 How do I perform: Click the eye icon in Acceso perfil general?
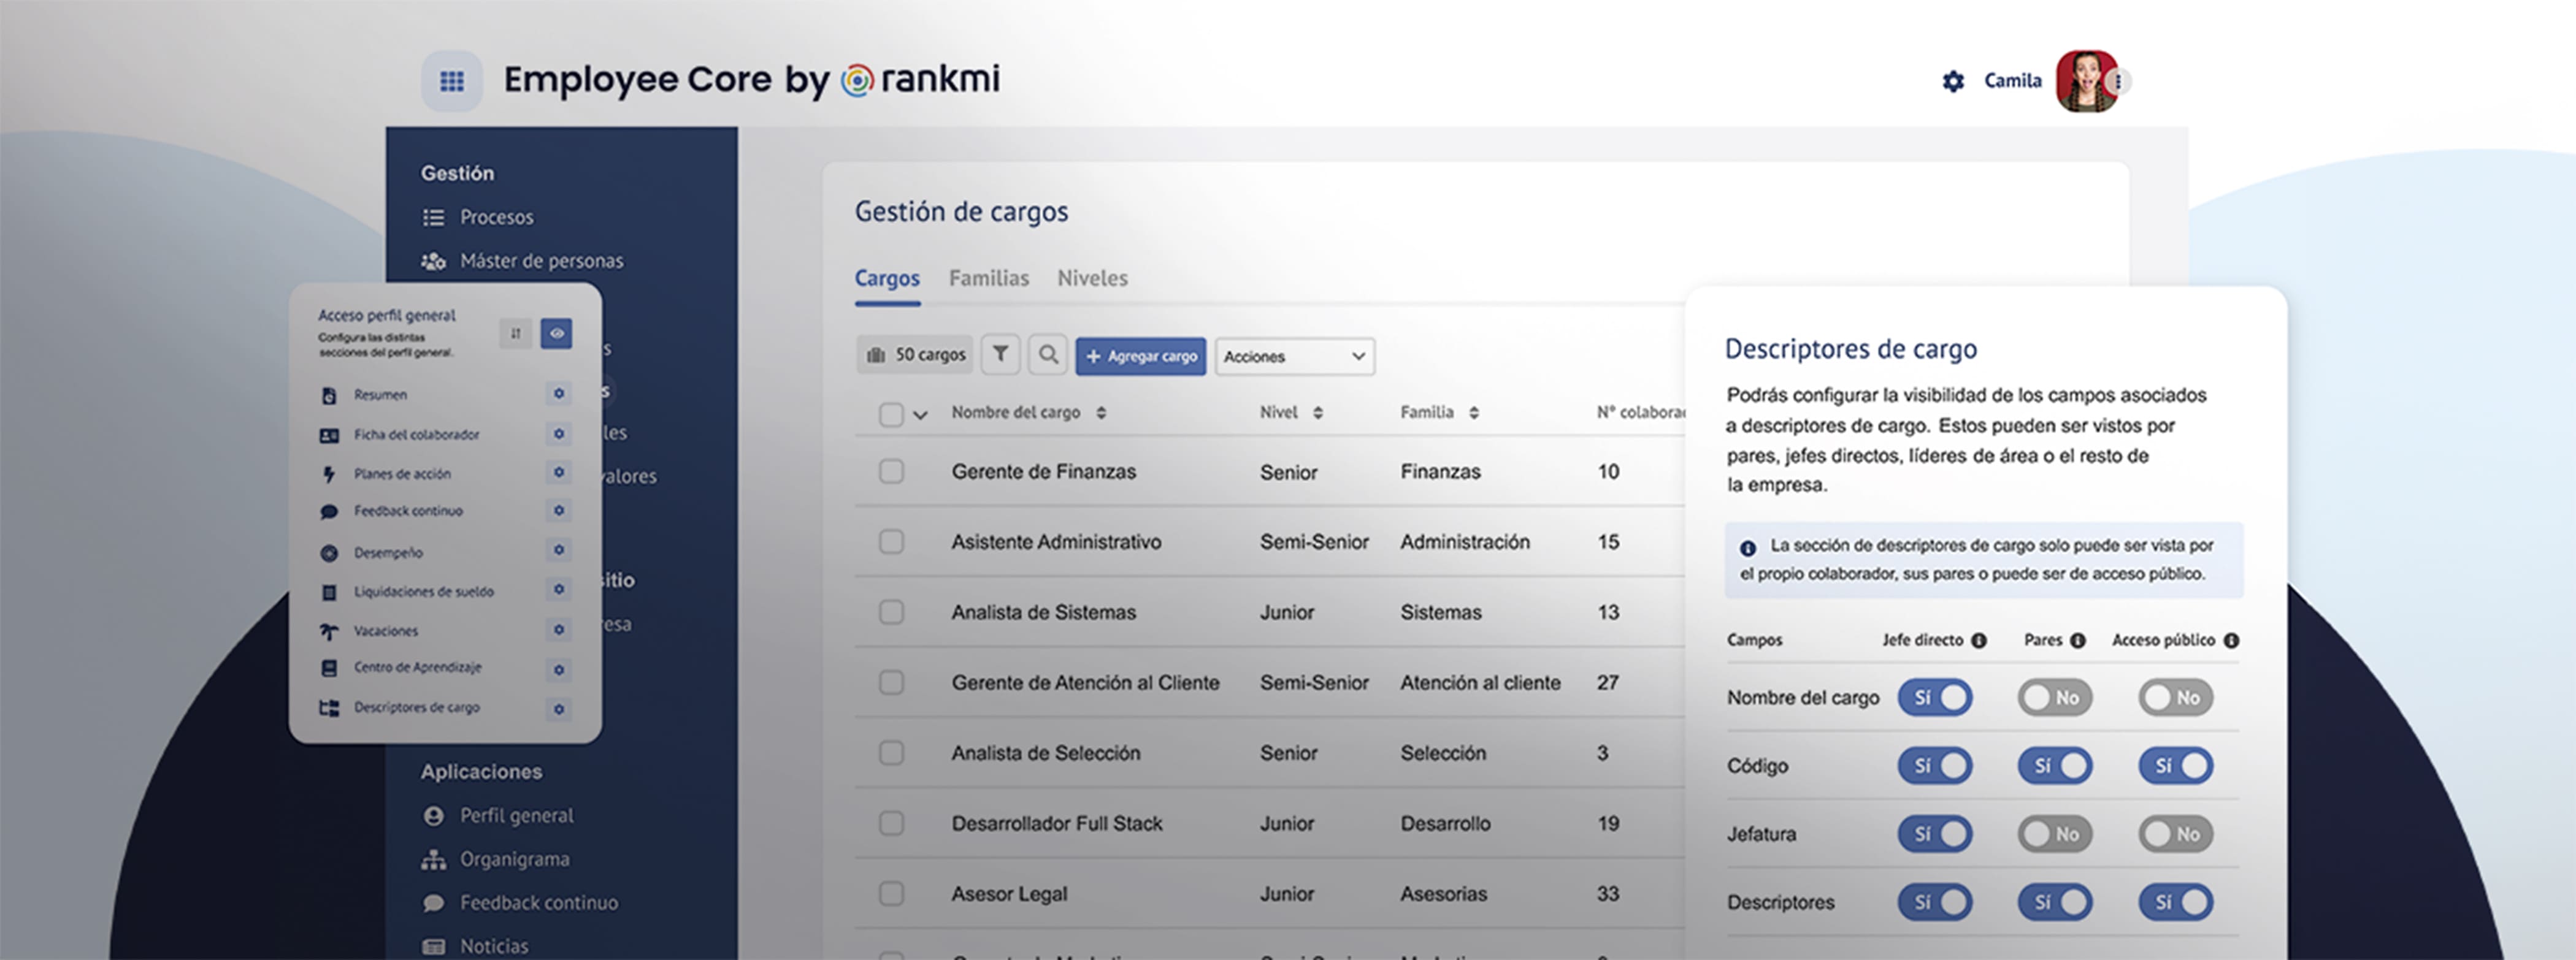coord(556,335)
